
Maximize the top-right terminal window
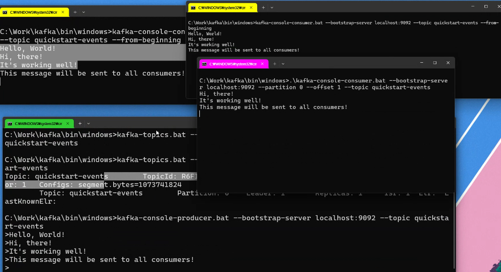[x=486, y=6]
